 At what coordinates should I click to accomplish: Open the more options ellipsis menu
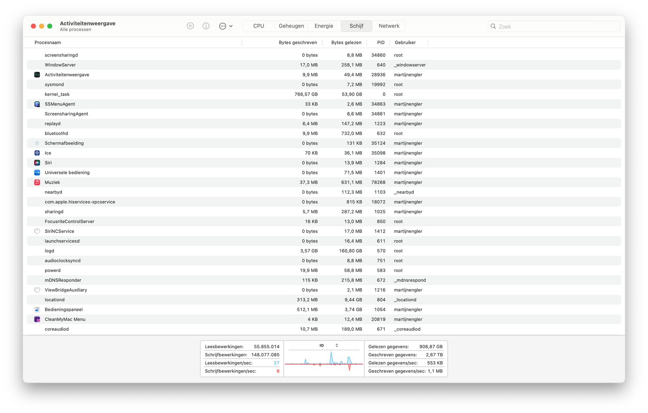[226, 26]
